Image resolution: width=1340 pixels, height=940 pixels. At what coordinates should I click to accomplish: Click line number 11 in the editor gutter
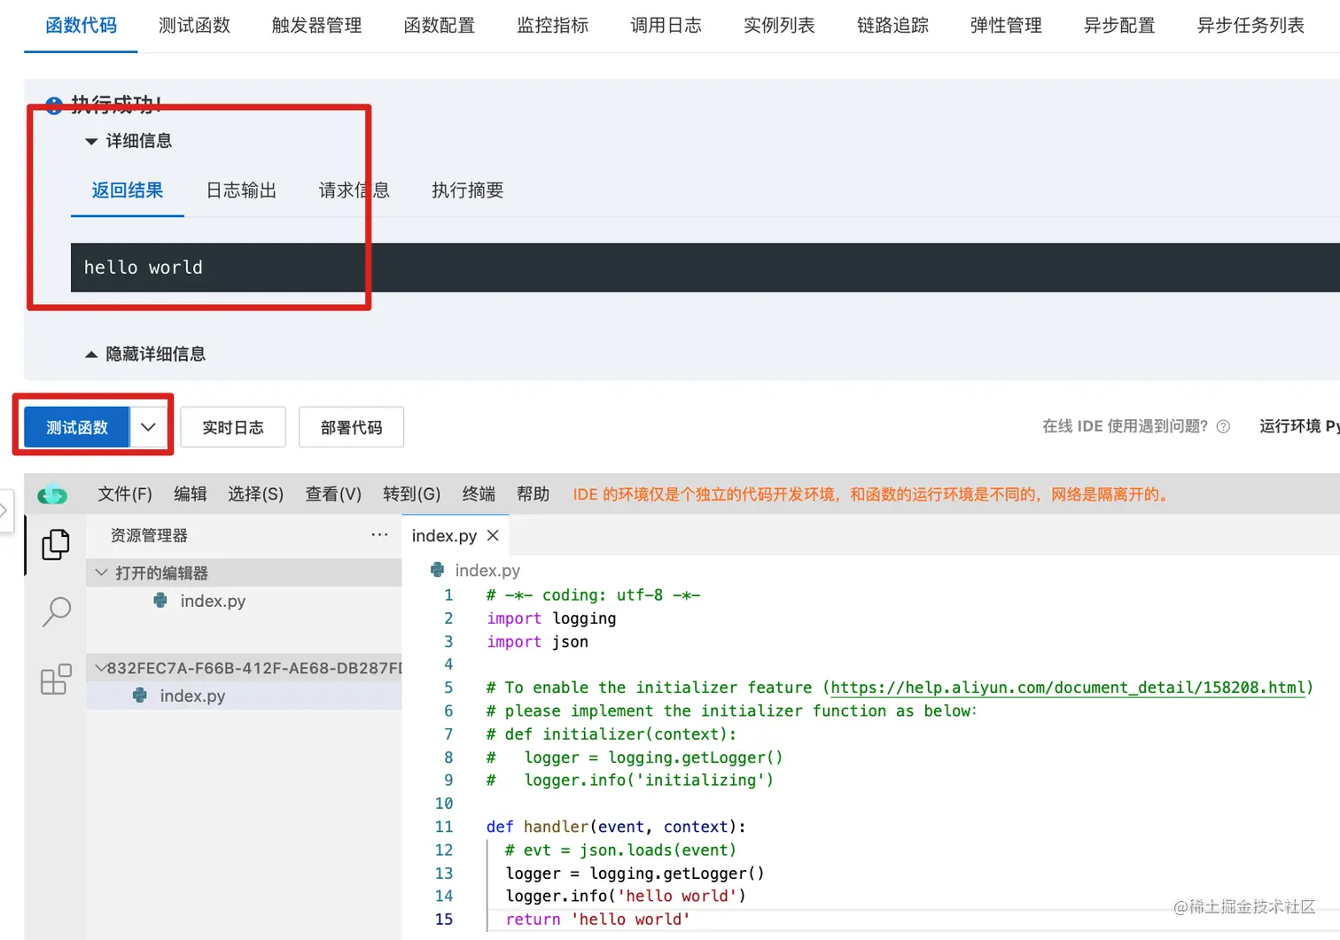coord(444,827)
